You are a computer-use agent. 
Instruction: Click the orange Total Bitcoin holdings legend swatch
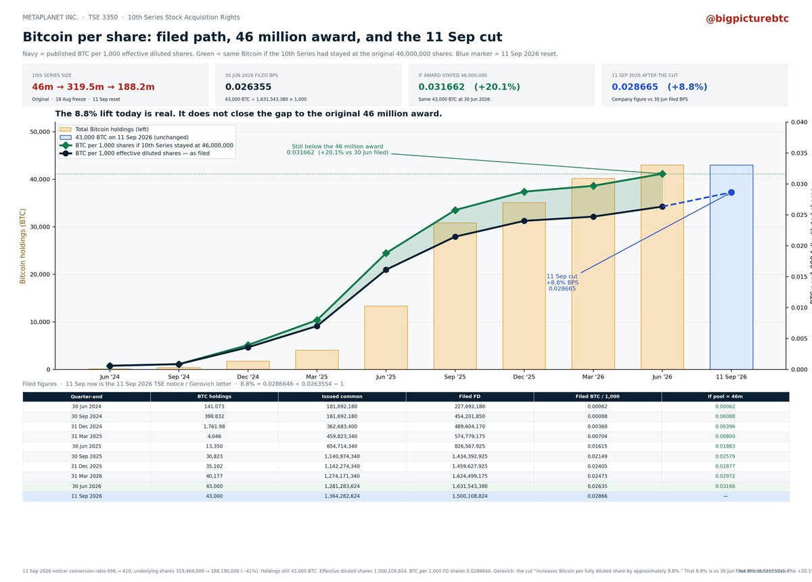coord(66,129)
